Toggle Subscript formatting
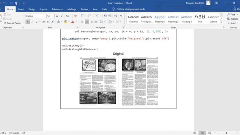240x135 pixels. pos(48,22)
